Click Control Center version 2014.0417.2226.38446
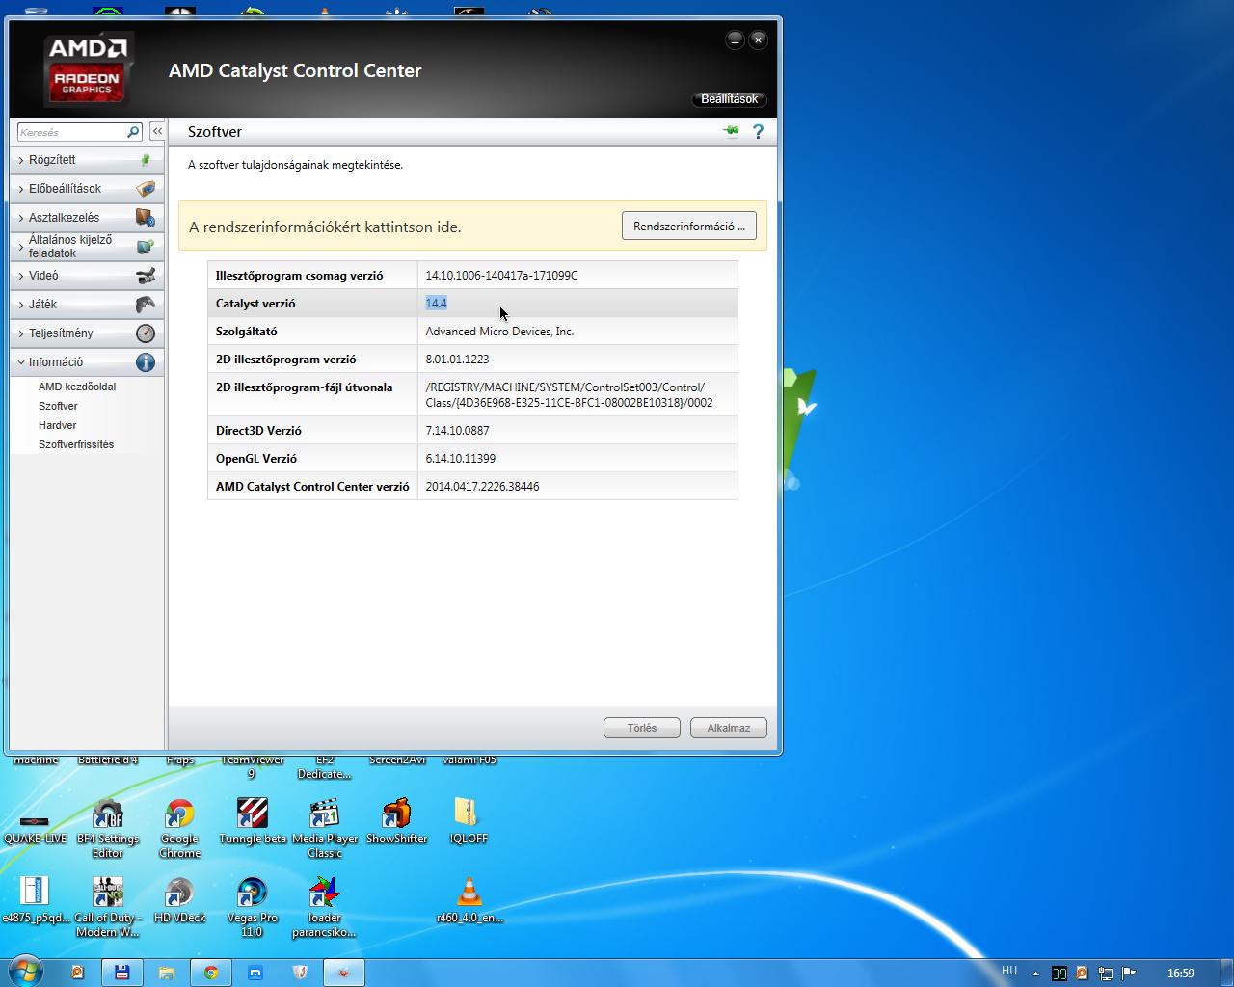This screenshot has width=1234, height=987. [x=482, y=487]
